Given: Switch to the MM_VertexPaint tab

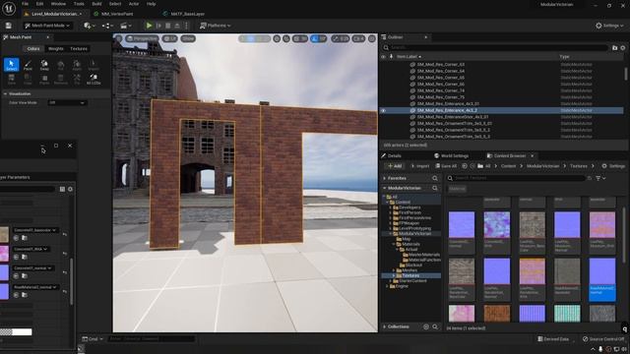Looking at the screenshot, I should click(x=117, y=14).
